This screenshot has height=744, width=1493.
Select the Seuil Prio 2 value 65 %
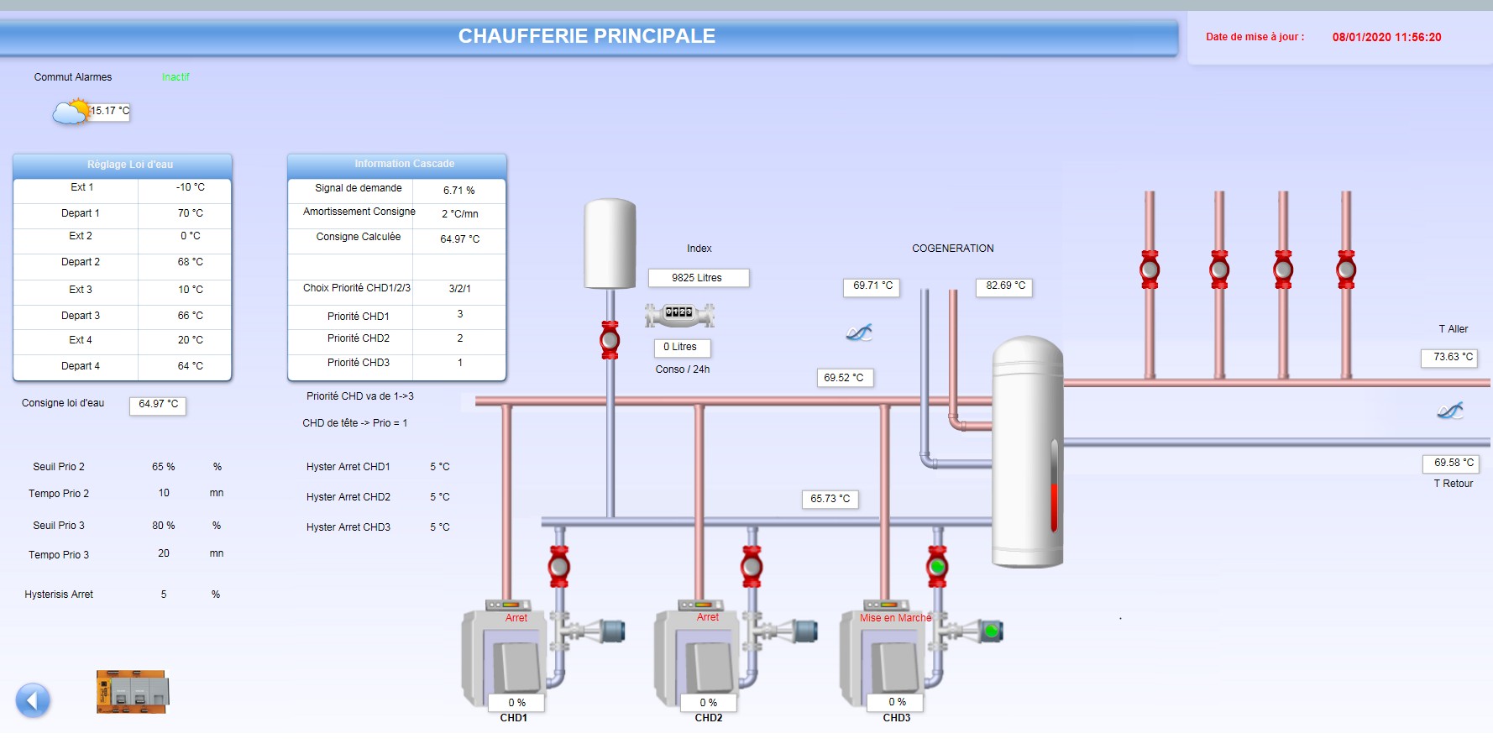(x=164, y=467)
